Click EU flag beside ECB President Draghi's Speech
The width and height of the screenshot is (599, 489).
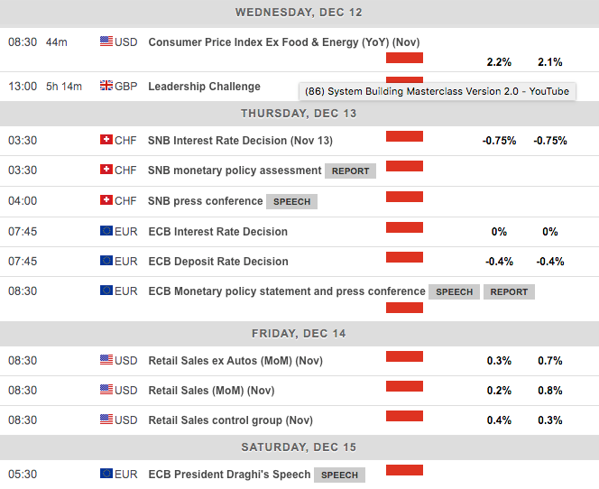(x=106, y=475)
